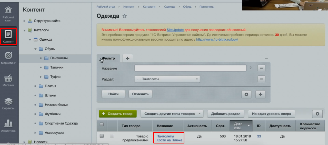Click the Отменить button

click(x=140, y=94)
